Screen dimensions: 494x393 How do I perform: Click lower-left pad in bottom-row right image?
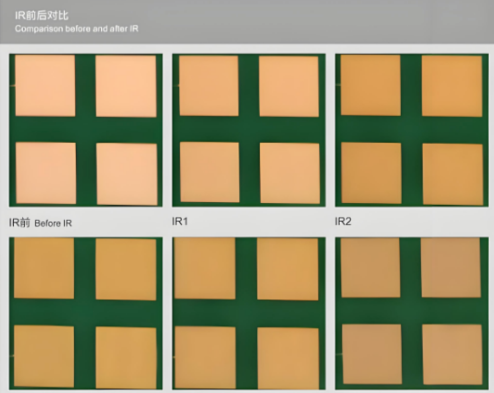pos(371,354)
